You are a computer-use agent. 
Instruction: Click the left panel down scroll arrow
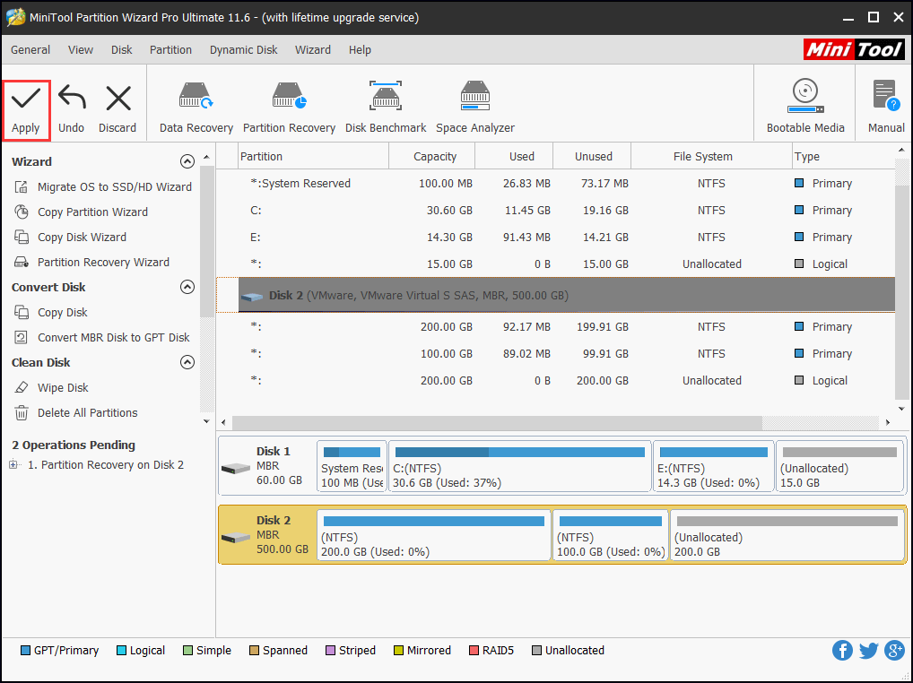click(x=206, y=421)
